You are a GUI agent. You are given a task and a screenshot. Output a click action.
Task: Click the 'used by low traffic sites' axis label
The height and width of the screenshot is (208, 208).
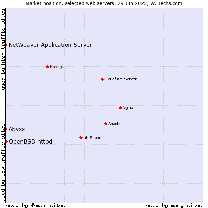click(x=3, y=163)
